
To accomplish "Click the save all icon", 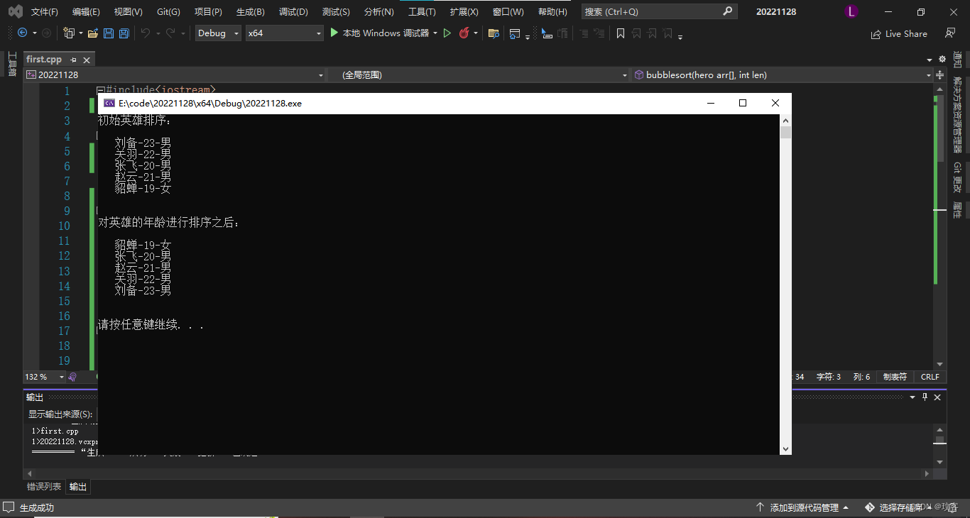I will point(124,33).
